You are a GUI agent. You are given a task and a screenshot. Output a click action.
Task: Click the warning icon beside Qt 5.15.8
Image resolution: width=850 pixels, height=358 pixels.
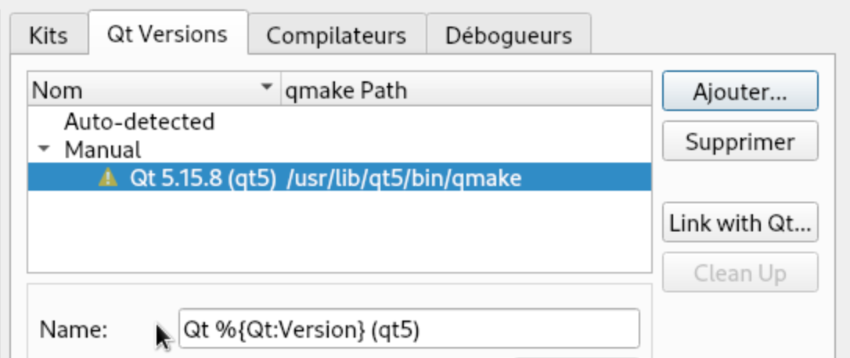[107, 178]
